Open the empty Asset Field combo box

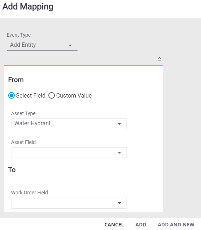pyautogui.click(x=69, y=153)
